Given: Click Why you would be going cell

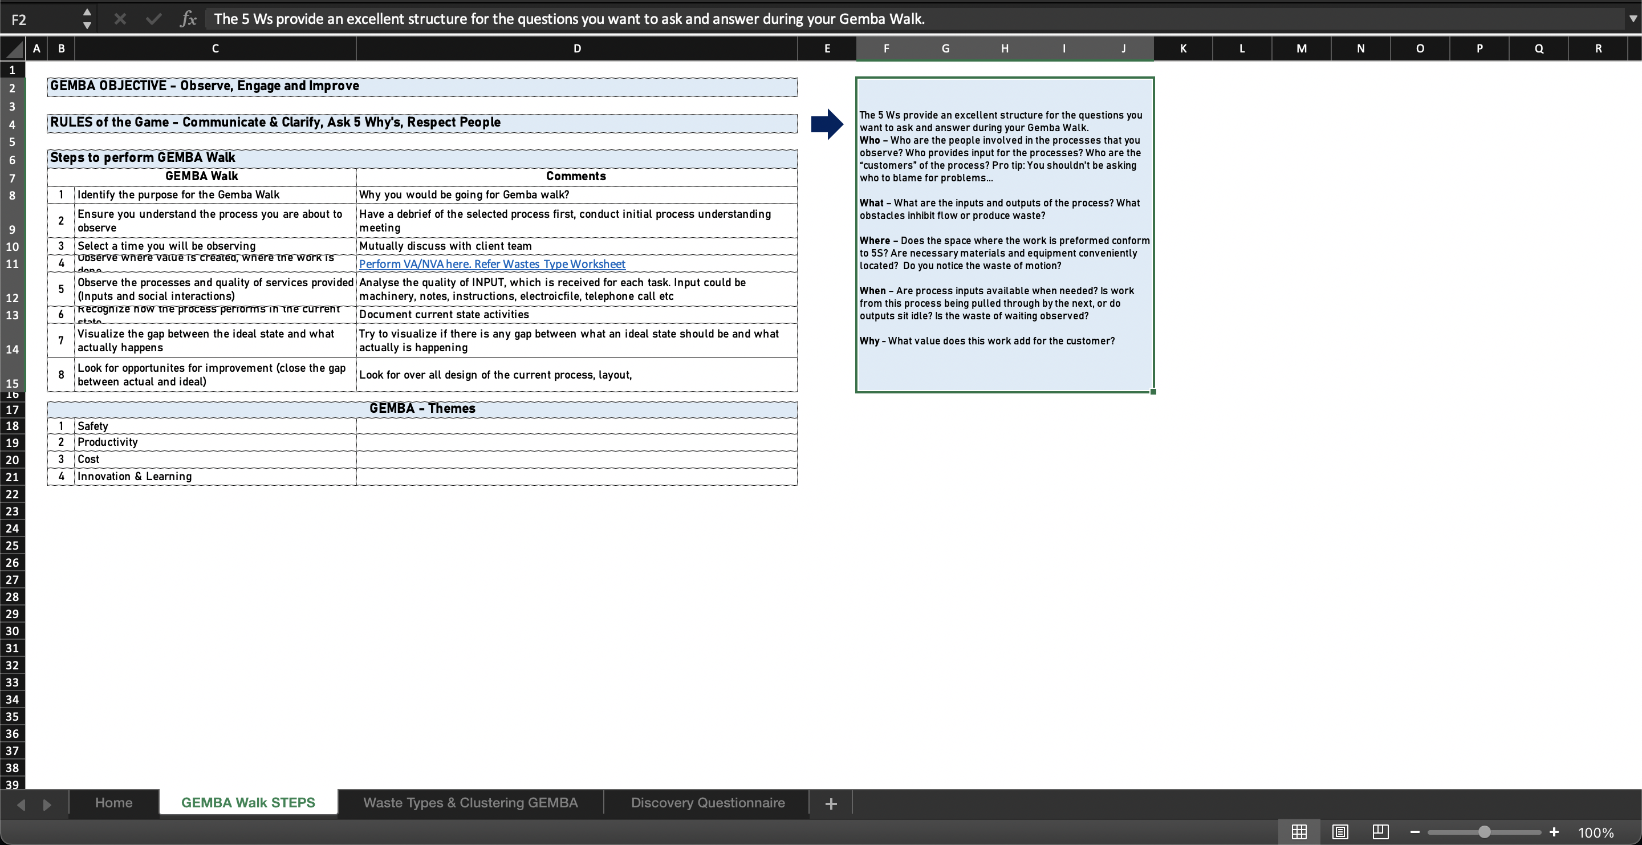Looking at the screenshot, I should 576,194.
